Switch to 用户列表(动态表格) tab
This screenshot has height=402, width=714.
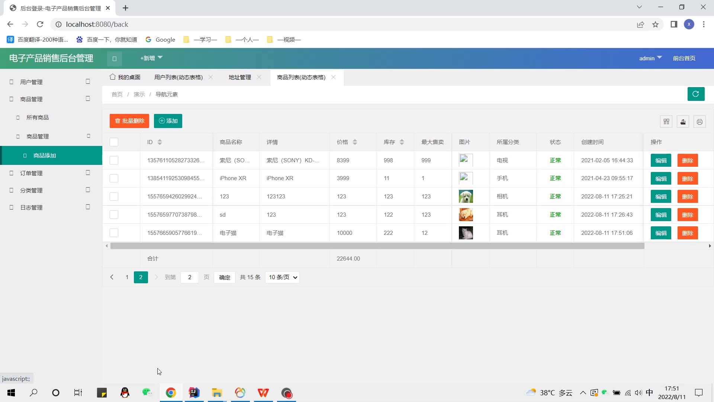(178, 77)
